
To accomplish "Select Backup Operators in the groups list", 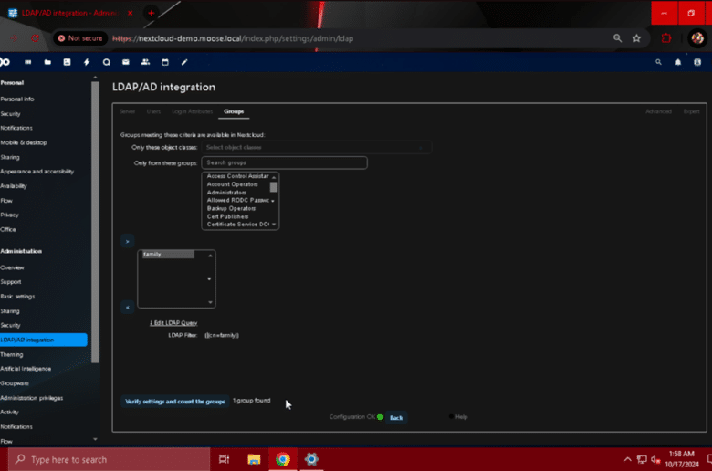I will click(x=231, y=208).
